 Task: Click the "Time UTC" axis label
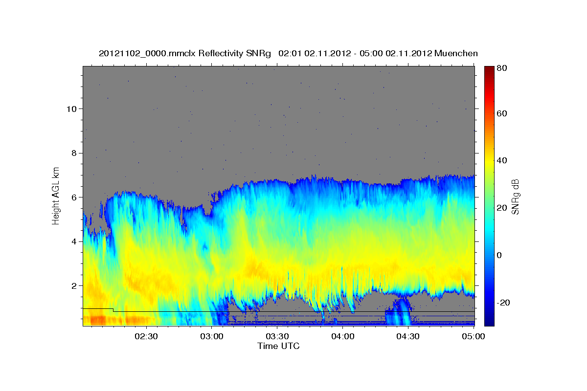[278, 346]
